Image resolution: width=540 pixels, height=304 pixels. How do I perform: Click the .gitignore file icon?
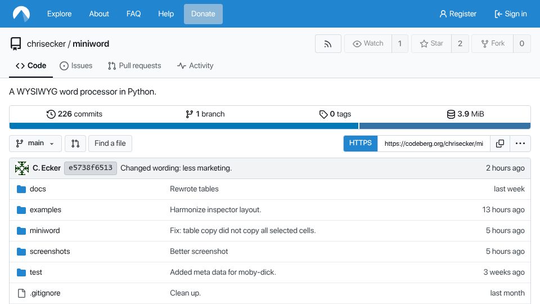[x=21, y=293]
